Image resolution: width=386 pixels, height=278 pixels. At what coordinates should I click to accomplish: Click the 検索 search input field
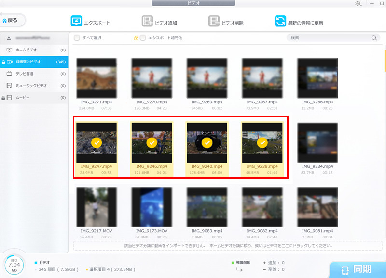pos(333,38)
